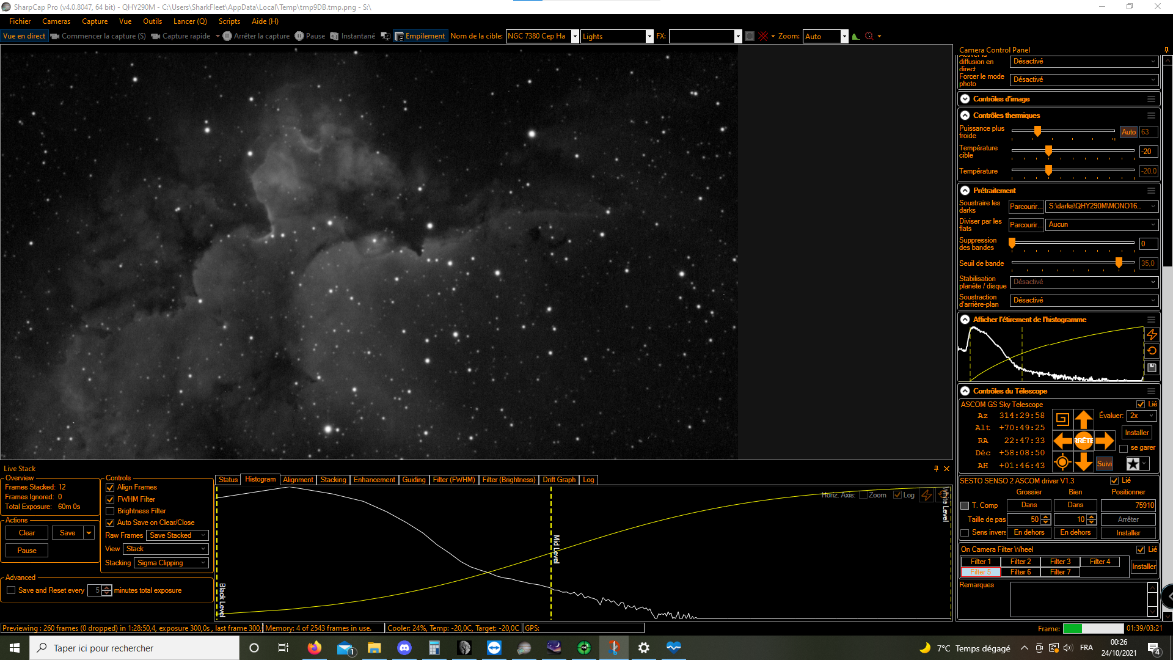Click the crosshair target icon in telescope controls
Viewport: 1173px width, 660px height.
pos(1062,463)
